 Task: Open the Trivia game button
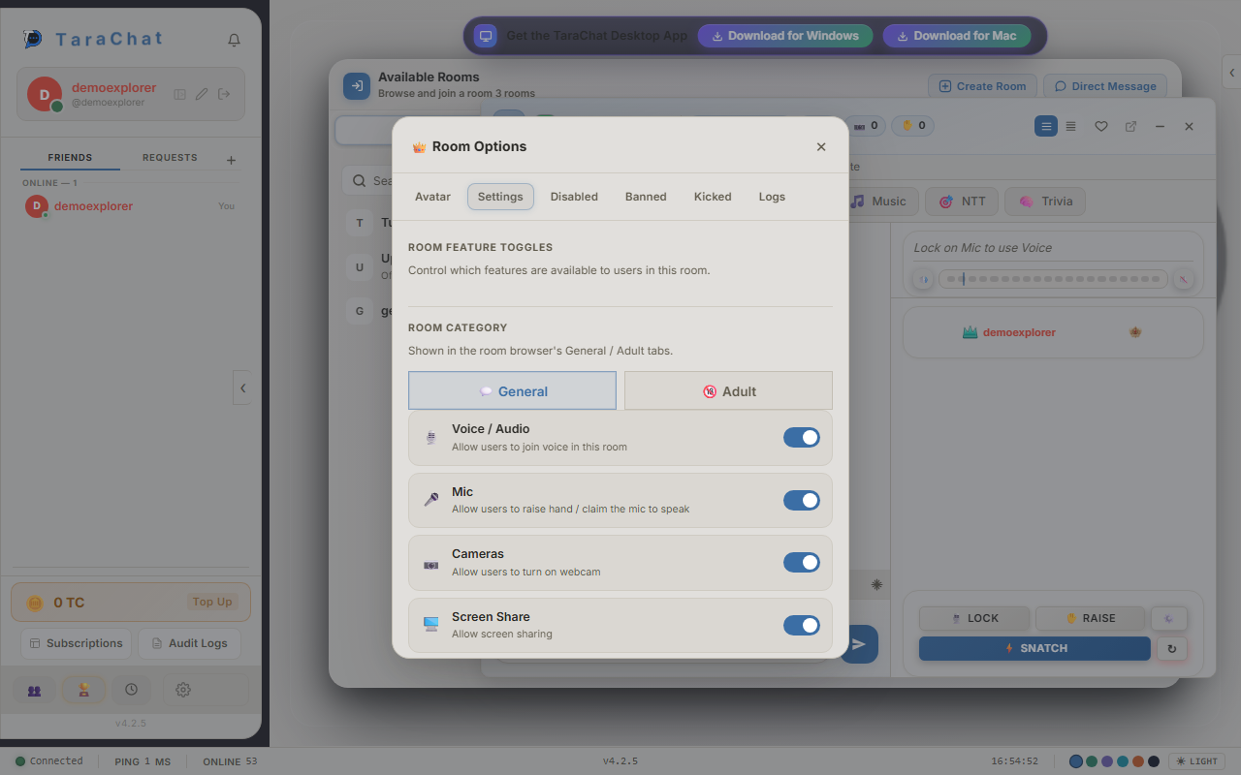click(1045, 201)
